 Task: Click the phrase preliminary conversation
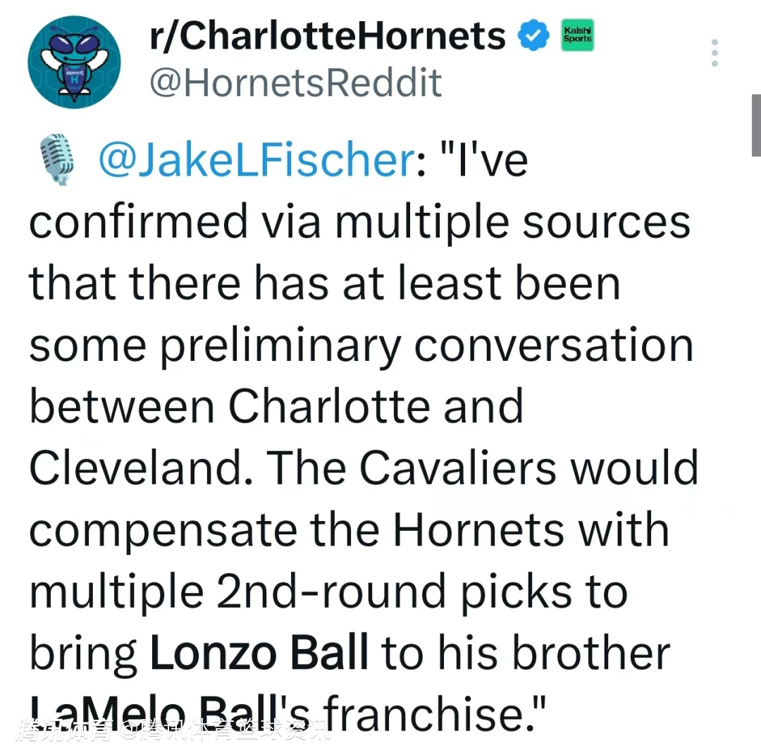428,345
